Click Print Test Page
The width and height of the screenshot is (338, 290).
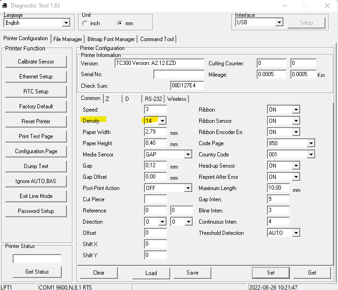click(x=36, y=136)
